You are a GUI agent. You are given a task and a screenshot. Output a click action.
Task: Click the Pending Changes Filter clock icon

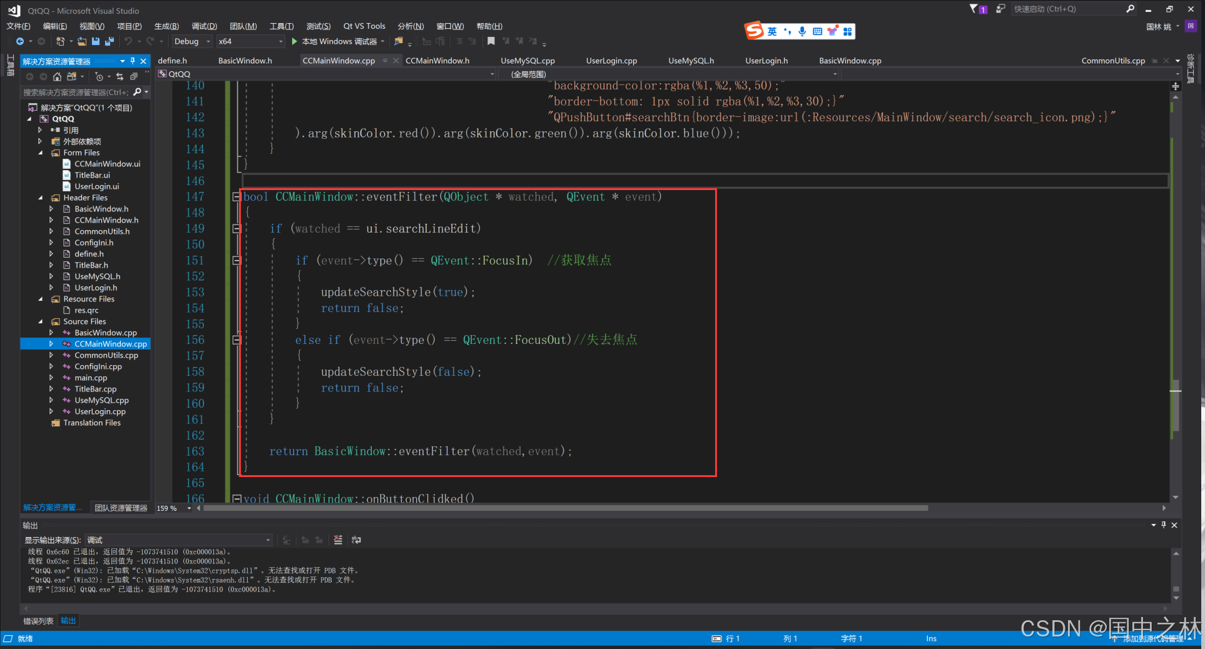[x=99, y=76]
